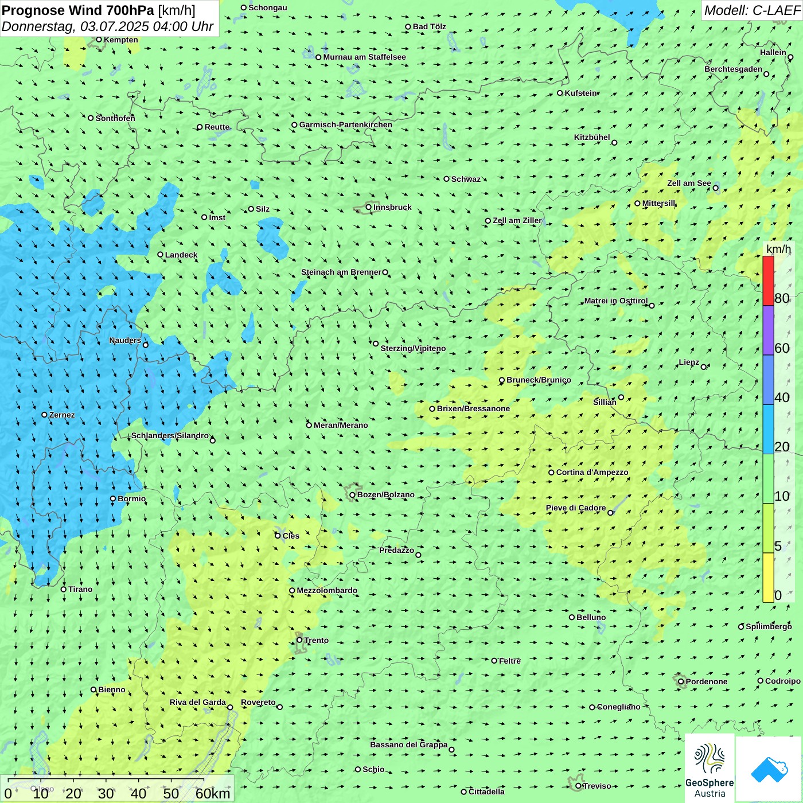803x803 pixels.
Task: Click the blue cloud weather app logo
Action: point(769,769)
